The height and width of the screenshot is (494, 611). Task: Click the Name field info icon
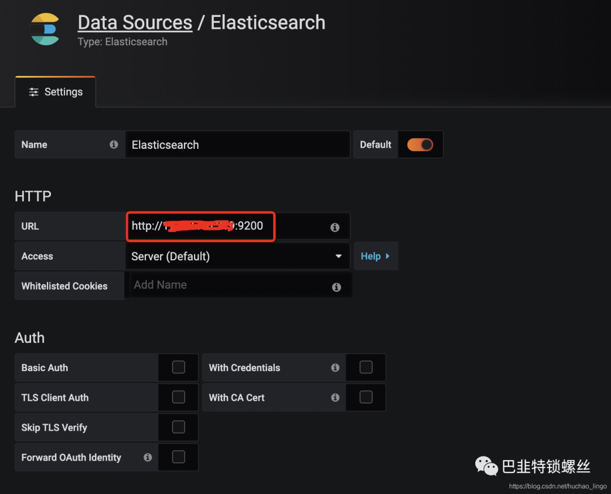[x=114, y=145]
